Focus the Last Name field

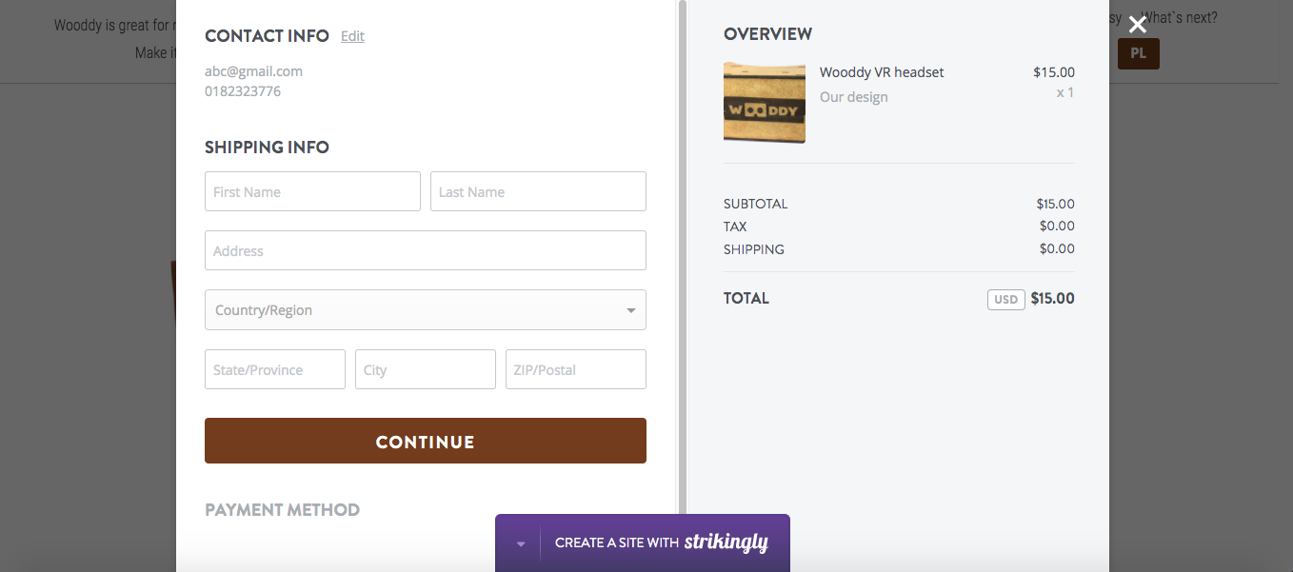(x=538, y=191)
